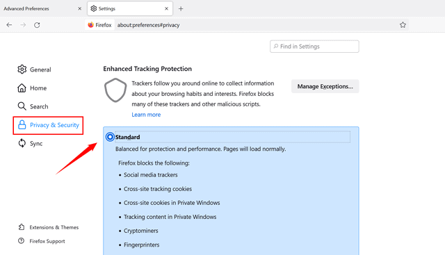Close the Advanced Preferences tab
The height and width of the screenshot is (255, 445).
pos(80,8)
